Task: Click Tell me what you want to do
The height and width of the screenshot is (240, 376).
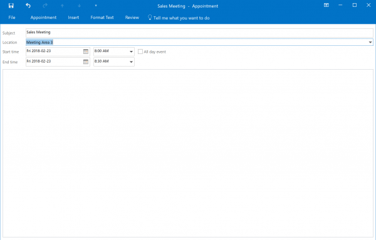Action: 179,18
